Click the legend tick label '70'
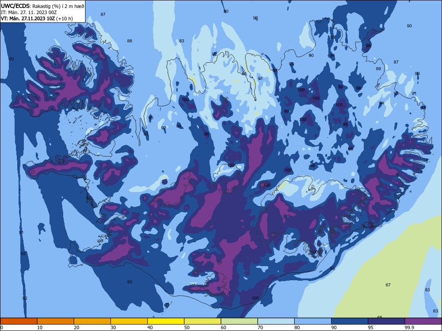Viewport: 442px width, 331px height. [260, 327]
